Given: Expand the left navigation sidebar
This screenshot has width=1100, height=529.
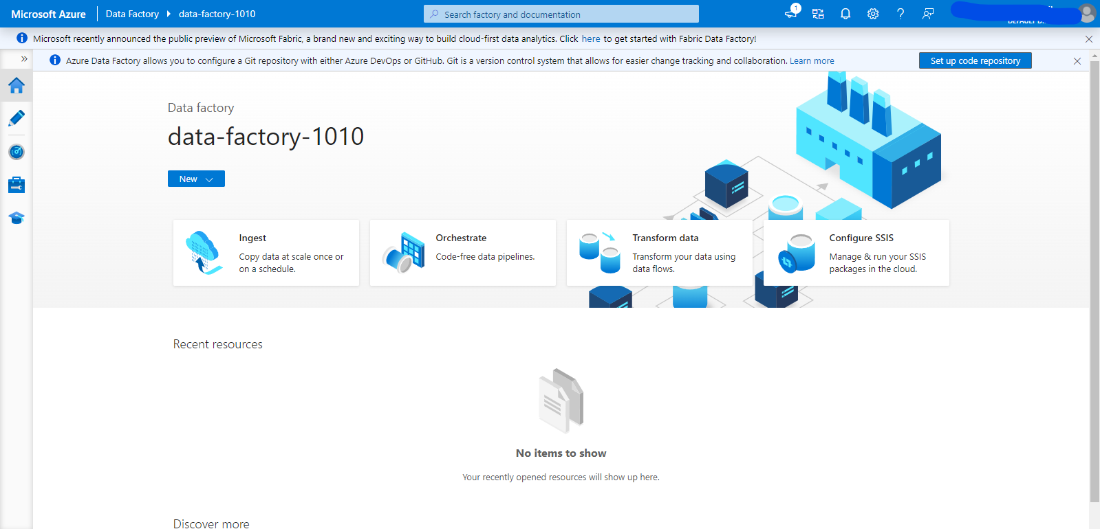Looking at the screenshot, I should tap(24, 59).
